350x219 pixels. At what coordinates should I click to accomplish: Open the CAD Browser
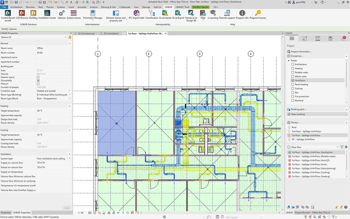22,15
